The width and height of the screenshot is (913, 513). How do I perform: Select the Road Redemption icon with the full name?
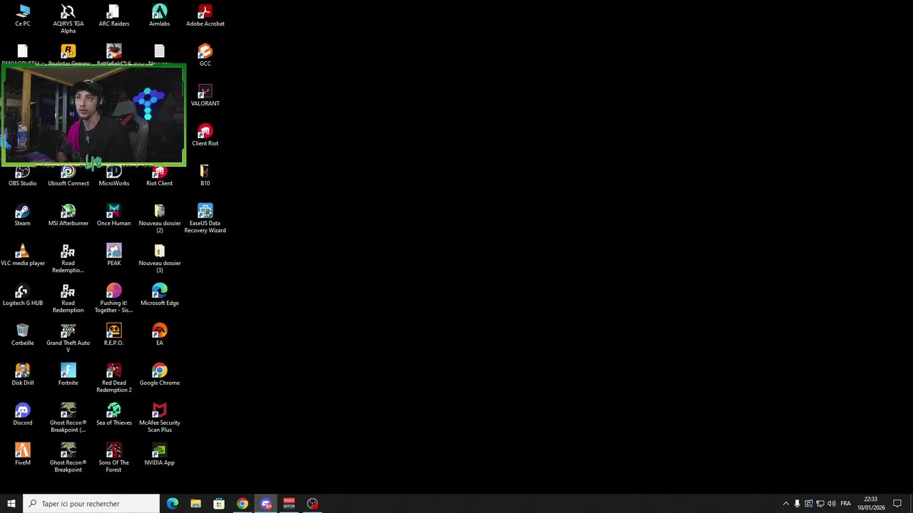(x=68, y=299)
